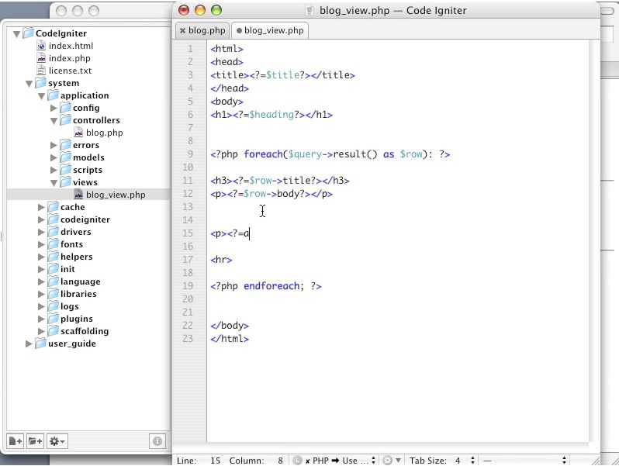The height and width of the screenshot is (466, 619).
Task: Click the blog.php file icon under controllers
Action: [x=78, y=133]
